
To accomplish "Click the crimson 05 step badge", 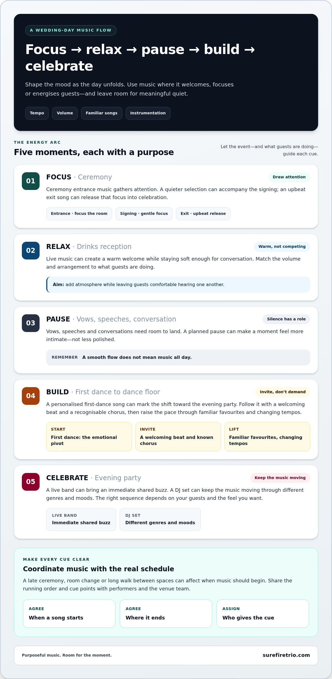I will click(31, 482).
